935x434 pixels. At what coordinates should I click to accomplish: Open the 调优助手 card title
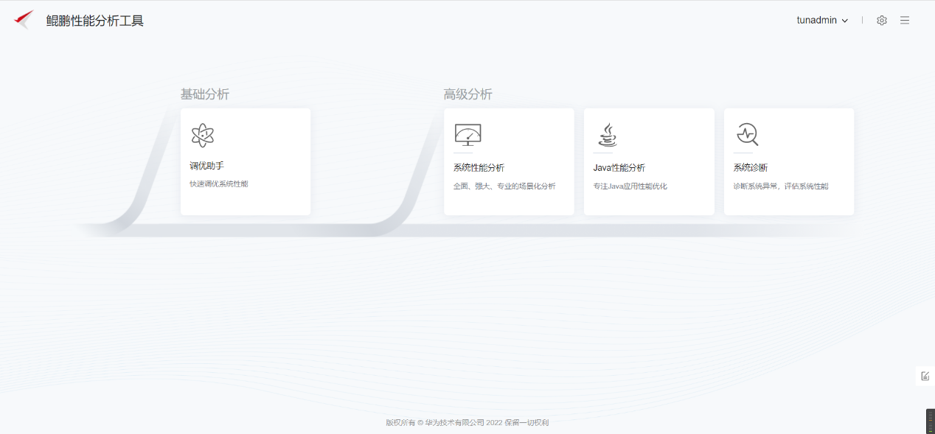coord(206,166)
